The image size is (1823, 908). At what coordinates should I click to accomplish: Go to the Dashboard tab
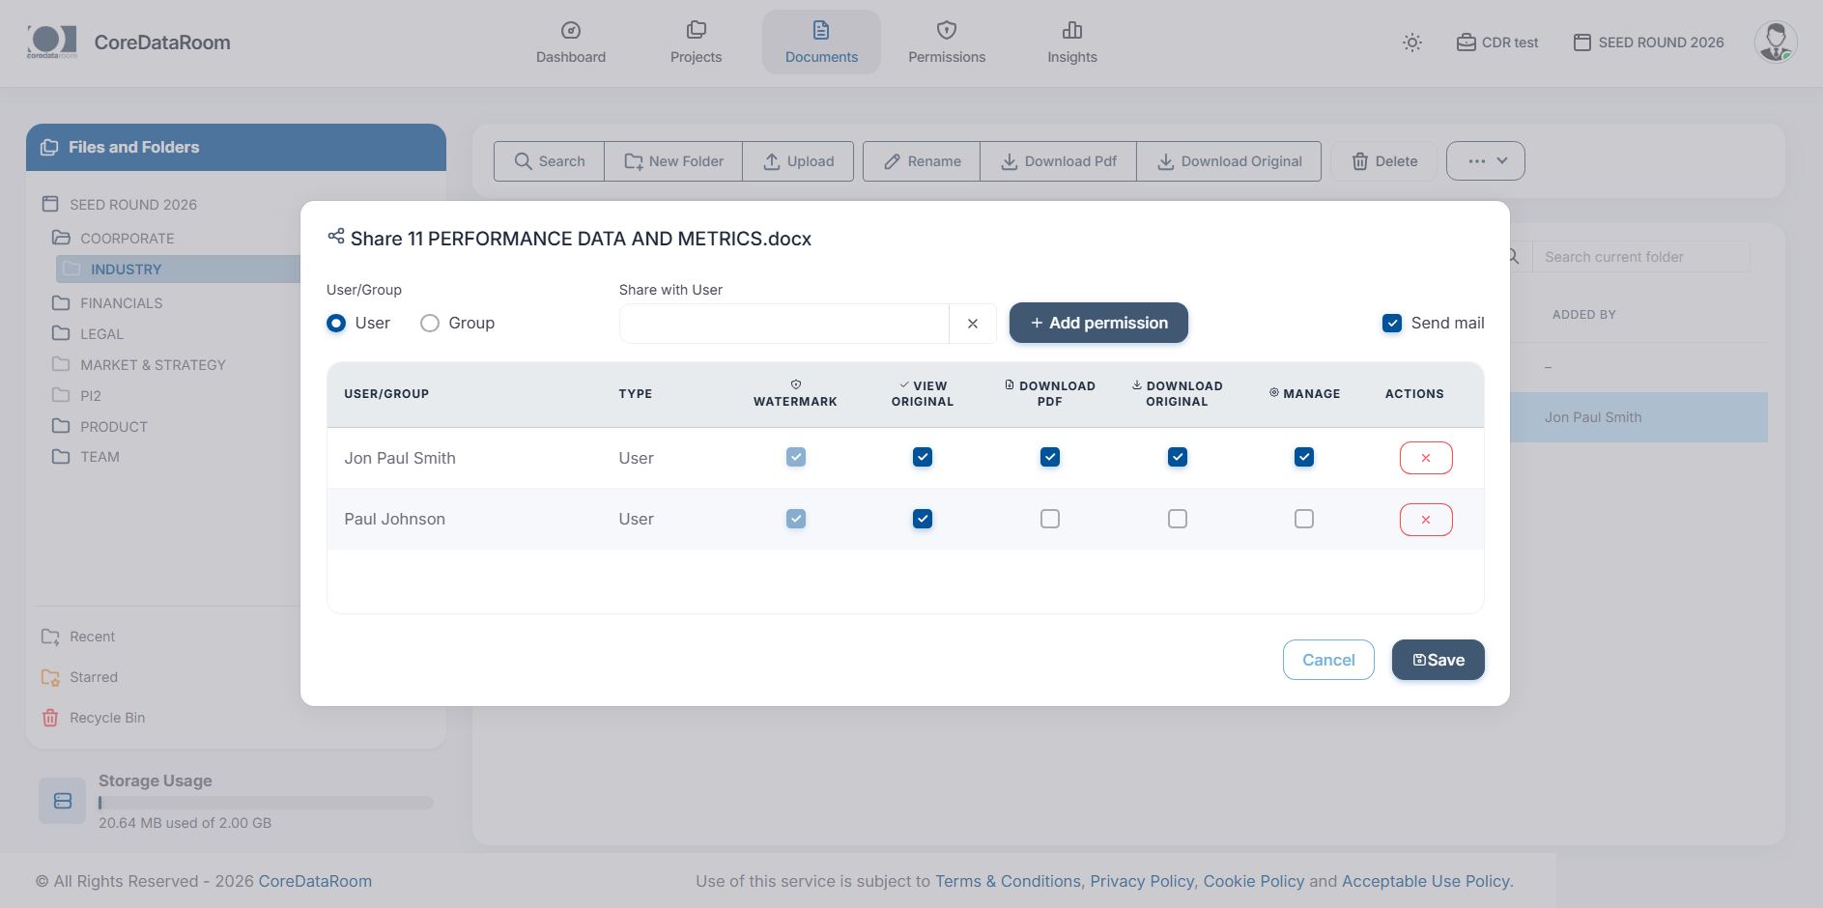coord(571,43)
